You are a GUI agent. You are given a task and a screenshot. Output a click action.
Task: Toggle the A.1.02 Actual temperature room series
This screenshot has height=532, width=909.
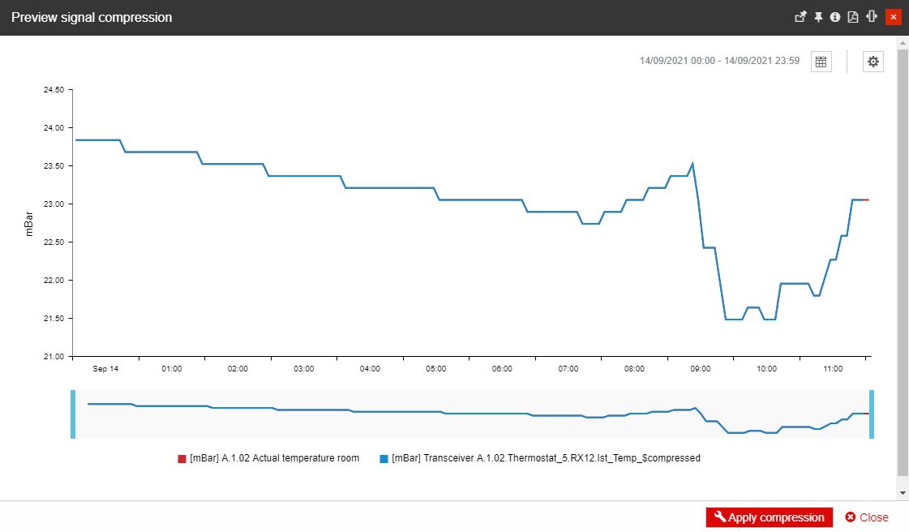274,458
